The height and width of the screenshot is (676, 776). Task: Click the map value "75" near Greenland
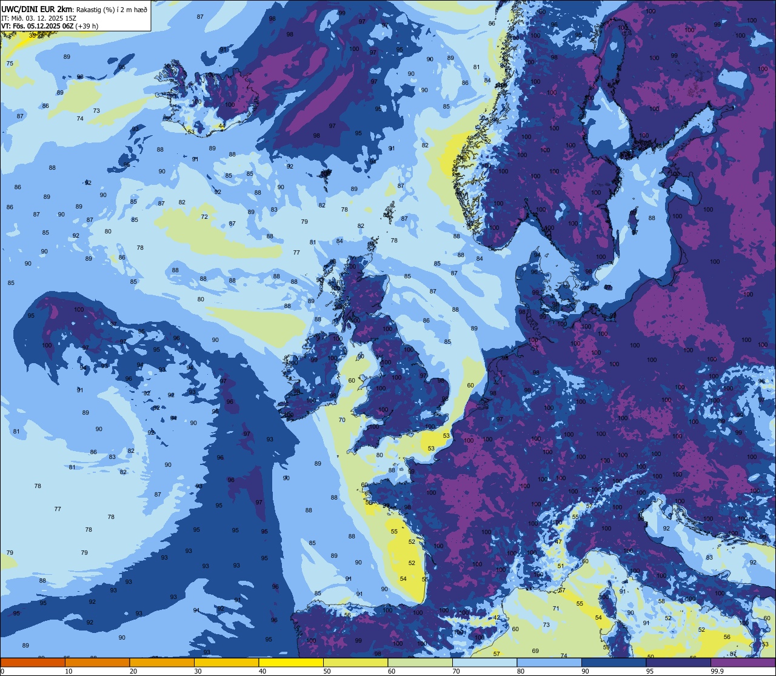[x=10, y=64]
